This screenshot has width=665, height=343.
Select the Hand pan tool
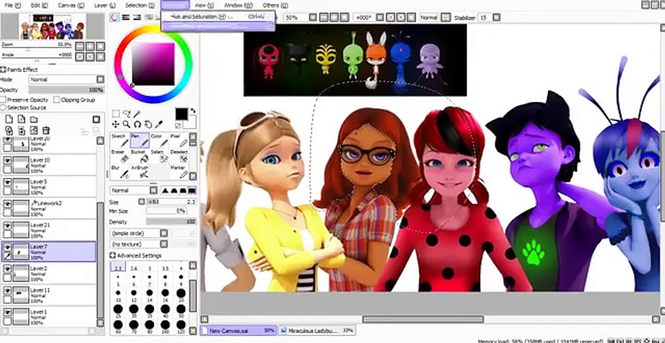tap(148, 124)
